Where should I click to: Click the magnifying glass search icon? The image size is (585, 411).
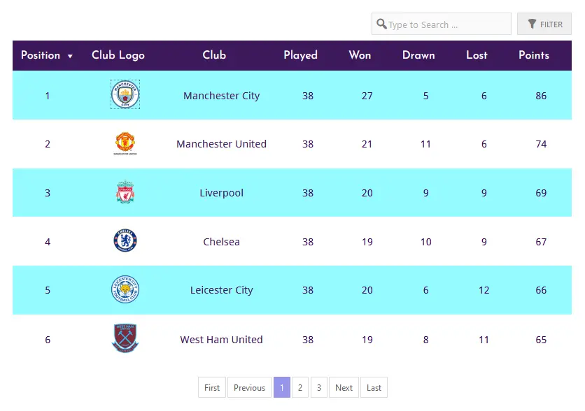pyautogui.click(x=381, y=24)
